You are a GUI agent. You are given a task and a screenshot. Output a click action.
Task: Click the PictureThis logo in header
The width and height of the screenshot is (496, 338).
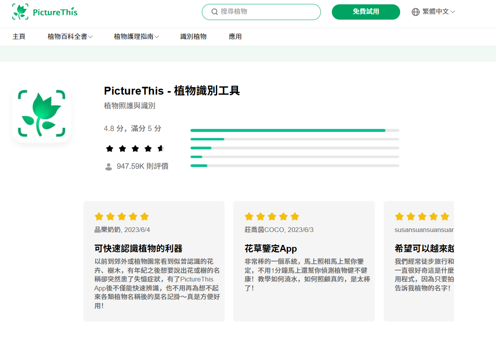(x=45, y=12)
